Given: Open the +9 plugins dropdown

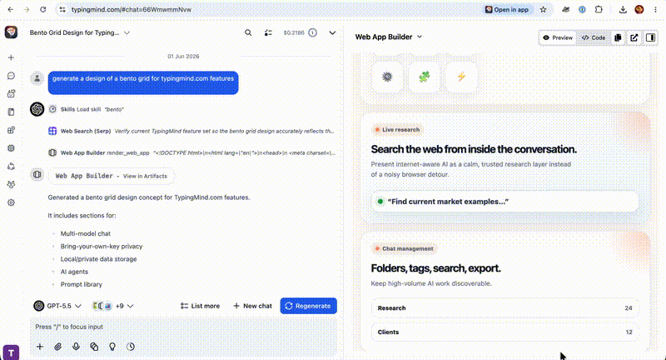Looking at the screenshot, I should pos(113,306).
